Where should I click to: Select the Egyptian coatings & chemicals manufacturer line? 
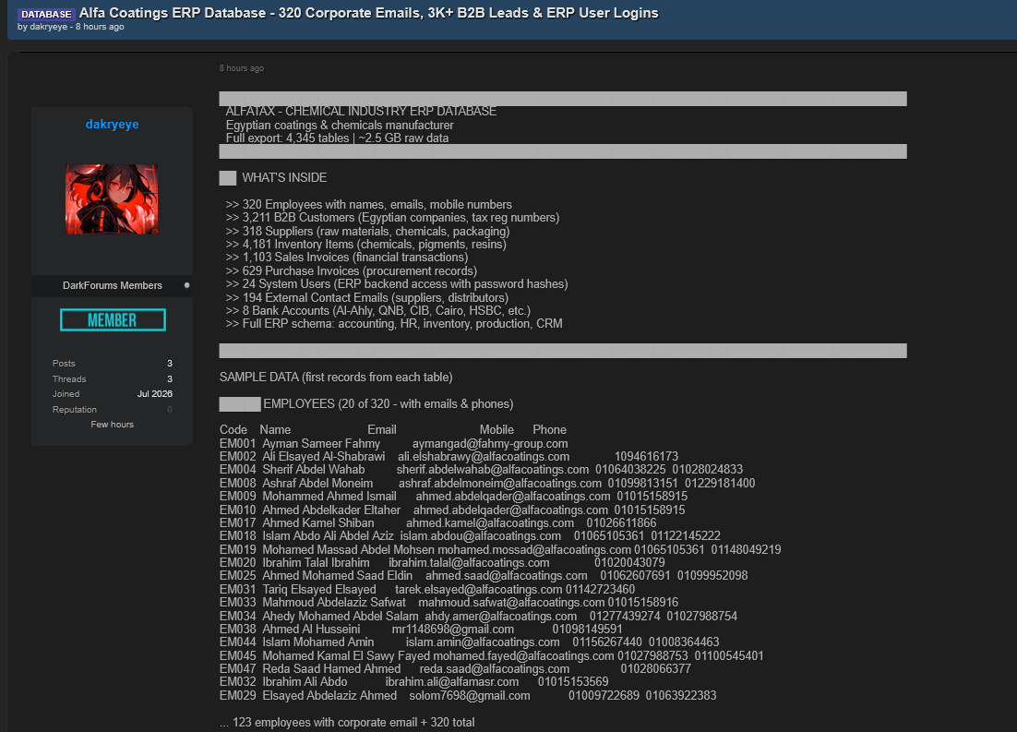(340, 125)
